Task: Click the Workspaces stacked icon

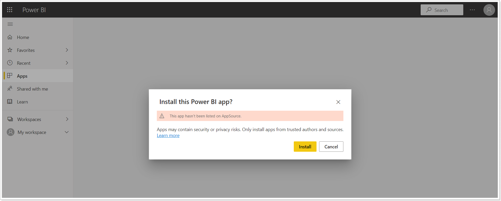Action: [10, 119]
